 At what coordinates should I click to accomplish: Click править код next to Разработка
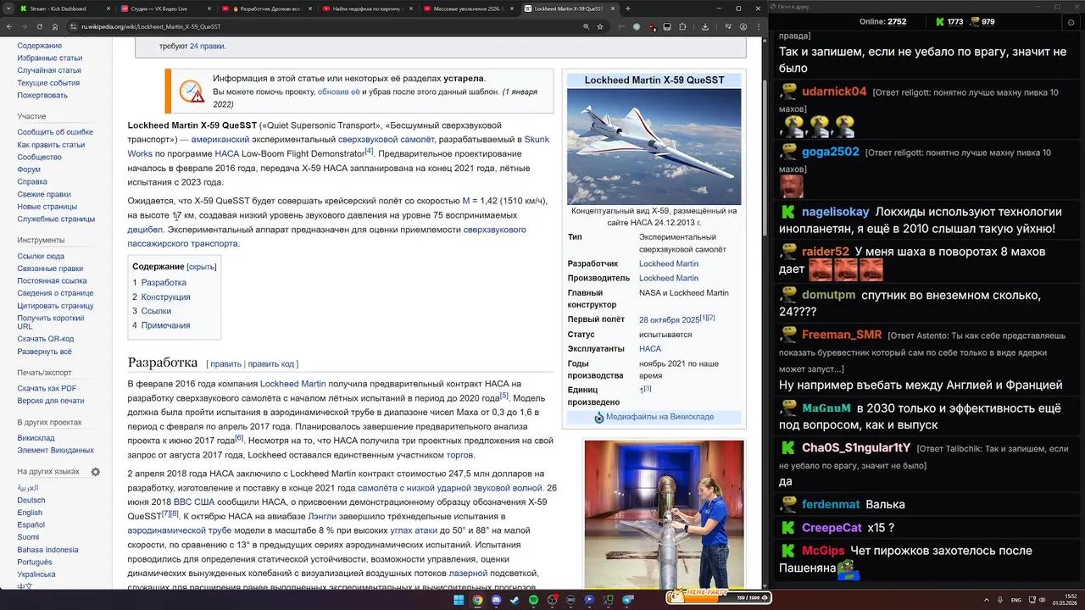pyautogui.click(x=271, y=364)
